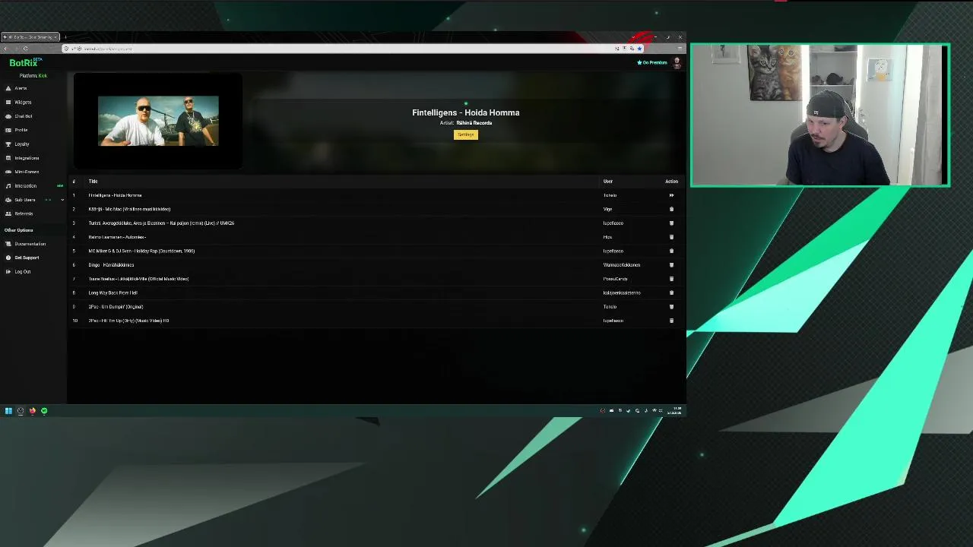The image size is (973, 547).
Task: Bookmark page with star icon in address bar
Action: (x=639, y=49)
